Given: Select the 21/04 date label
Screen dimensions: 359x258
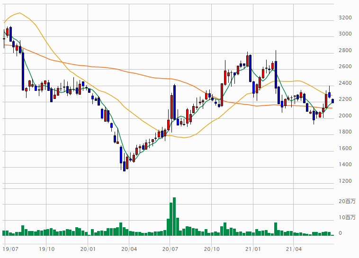Looking at the screenshot, I should click(294, 249).
